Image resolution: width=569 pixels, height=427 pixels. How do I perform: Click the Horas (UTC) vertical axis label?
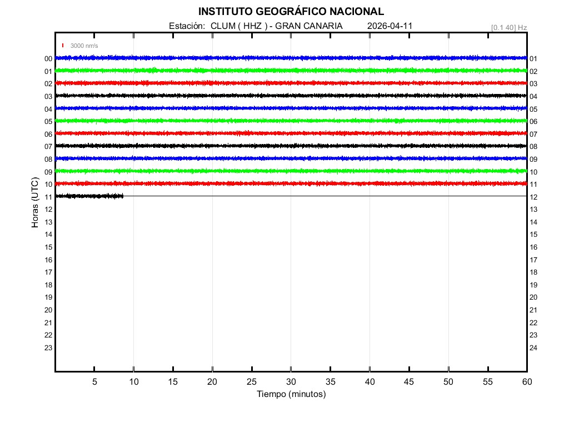(35, 202)
